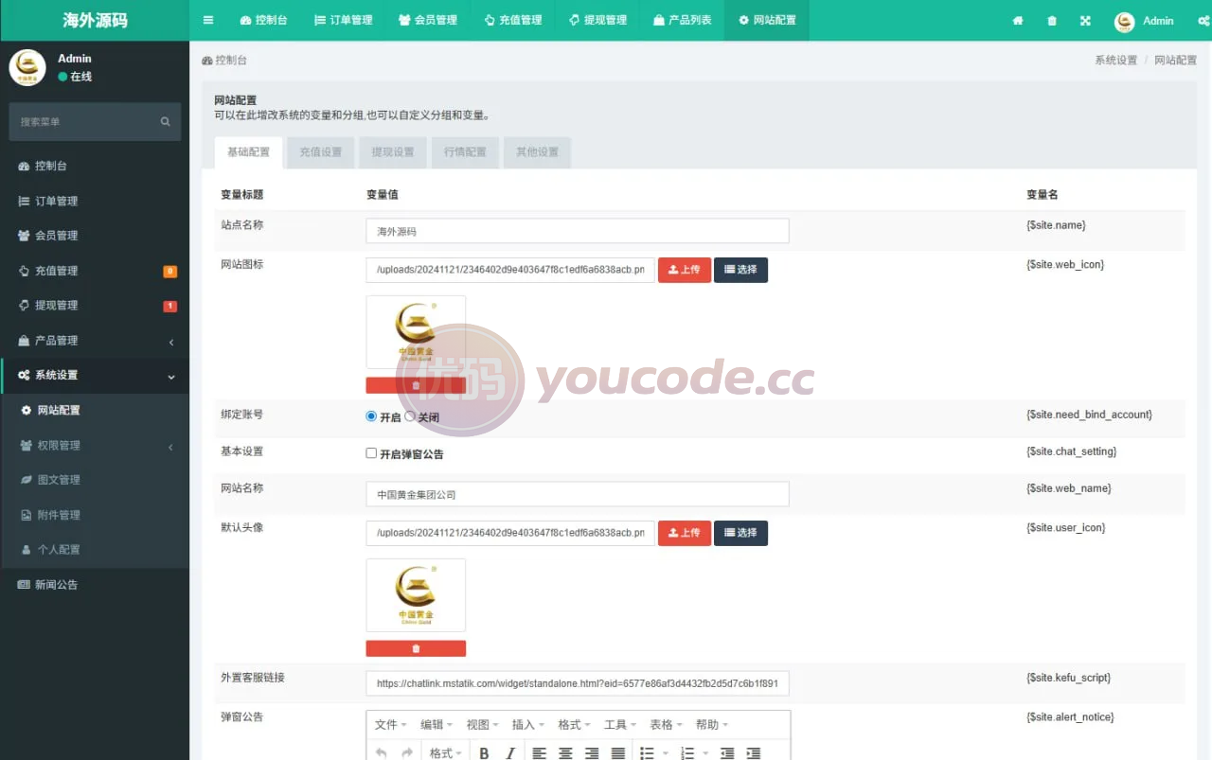The height and width of the screenshot is (760, 1212).
Task: Click the 网站图标 preview thumbnail
Action: pos(416,332)
